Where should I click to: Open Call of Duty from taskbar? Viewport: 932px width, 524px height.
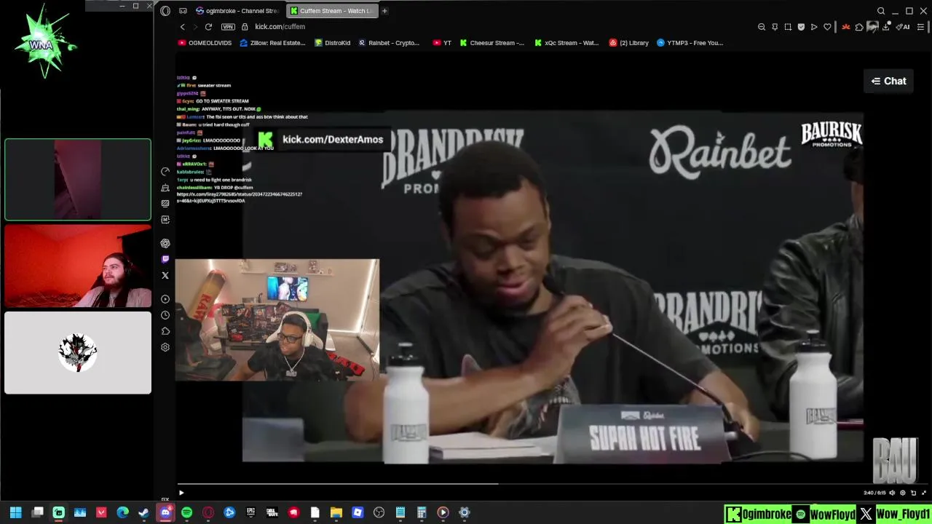coord(272,512)
